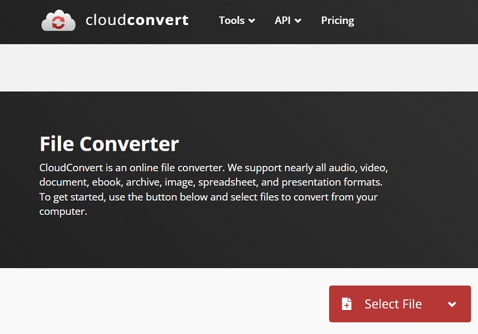Screen dimensions: 478x334
Task: Expand the chevron beside Tools
Action: coord(252,21)
